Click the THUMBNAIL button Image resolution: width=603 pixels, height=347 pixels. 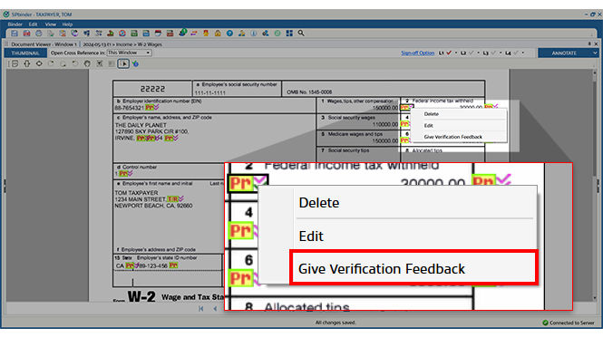[25, 53]
